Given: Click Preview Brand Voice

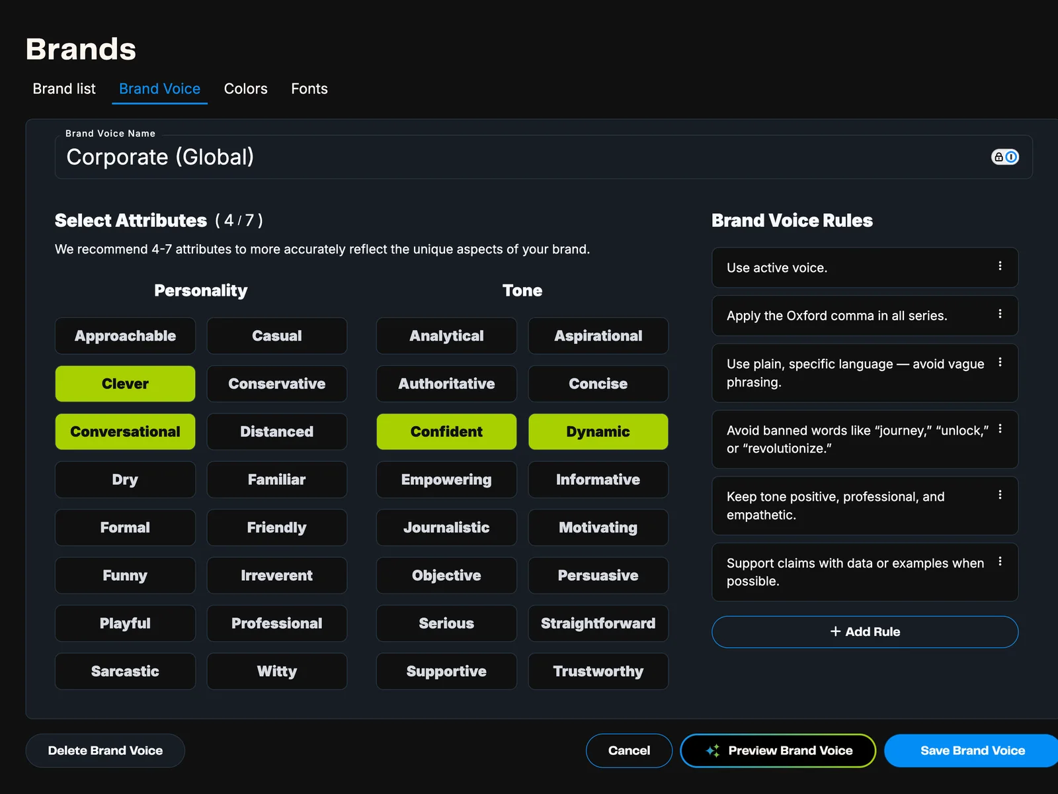Looking at the screenshot, I should tap(778, 750).
